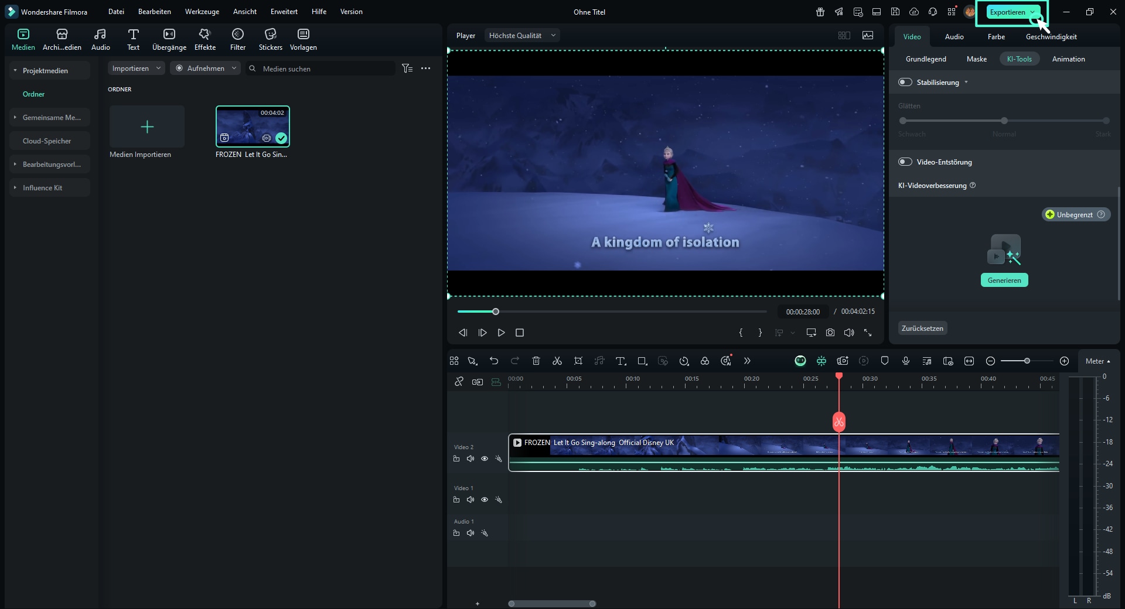This screenshot has width=1125, height=609.
Task: Hide the Video 1 track with eye icon
Action: pos(485,499)
